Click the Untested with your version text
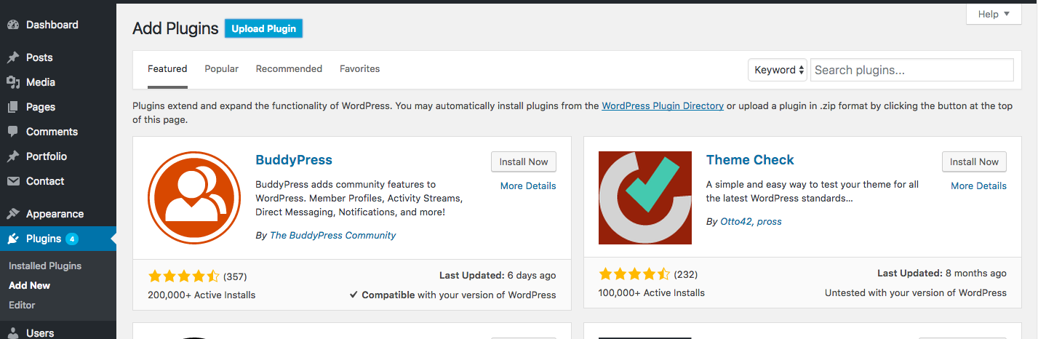The height and width of the screenshot is (339, 1038). [916, 293]
